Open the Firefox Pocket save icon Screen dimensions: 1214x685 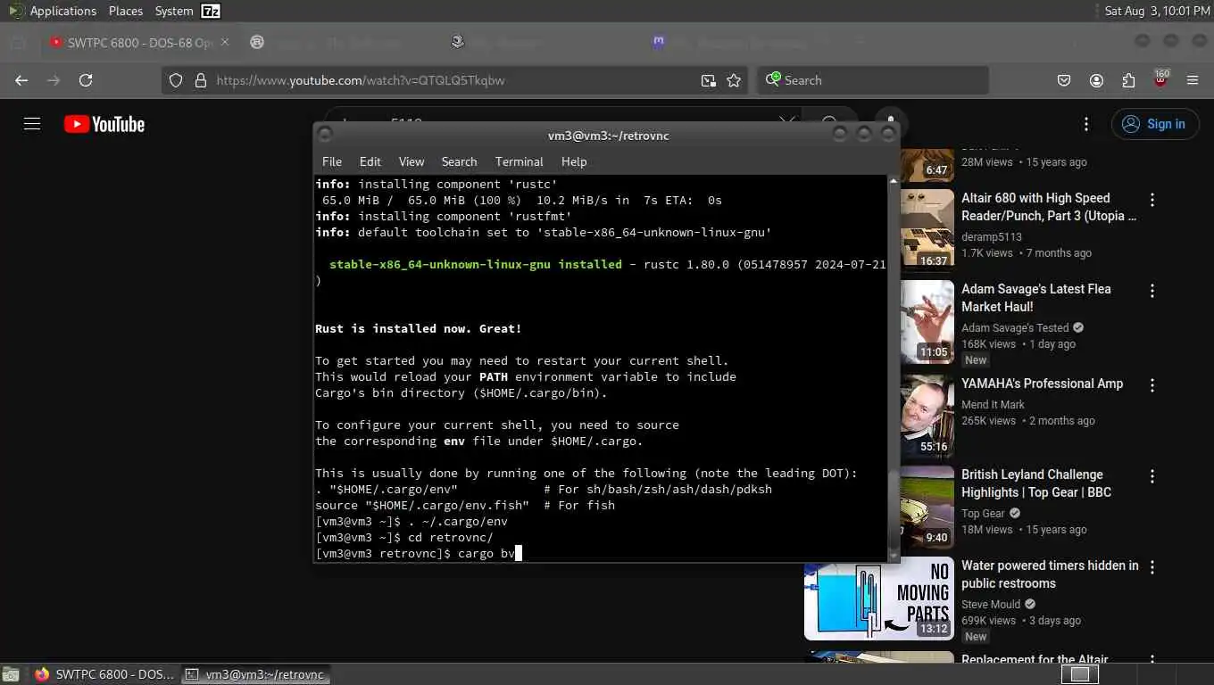(x=1064, y=80)
